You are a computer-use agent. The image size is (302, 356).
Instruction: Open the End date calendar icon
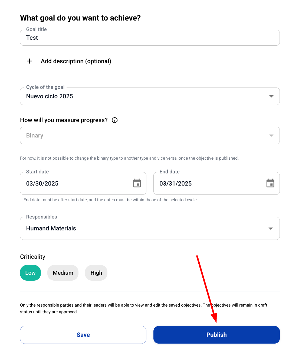click(270, 183)
